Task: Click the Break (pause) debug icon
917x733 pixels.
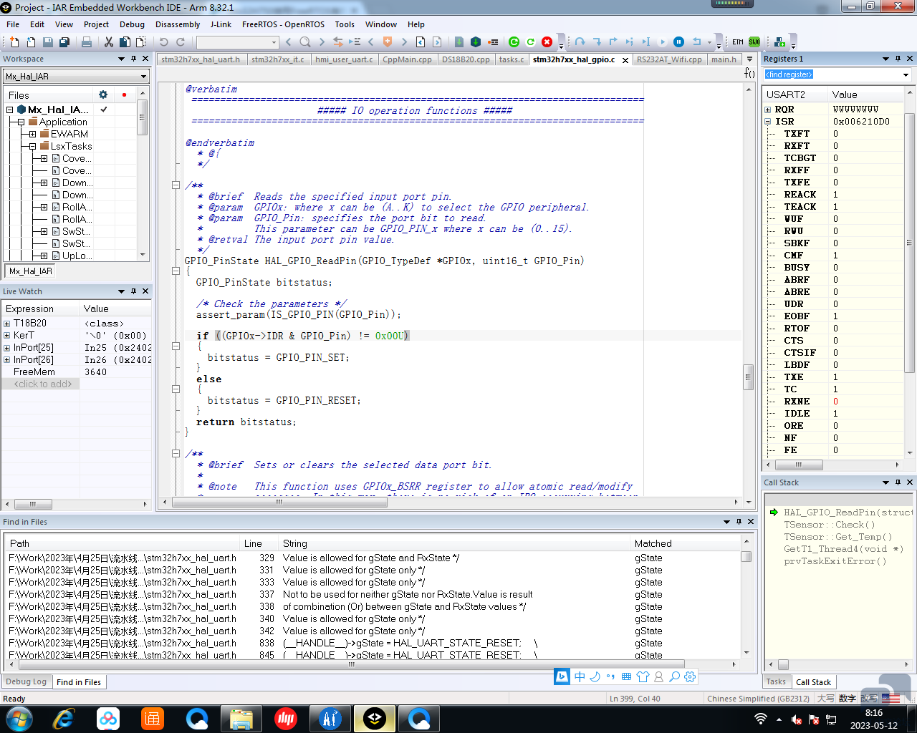Action: (678, 42)
